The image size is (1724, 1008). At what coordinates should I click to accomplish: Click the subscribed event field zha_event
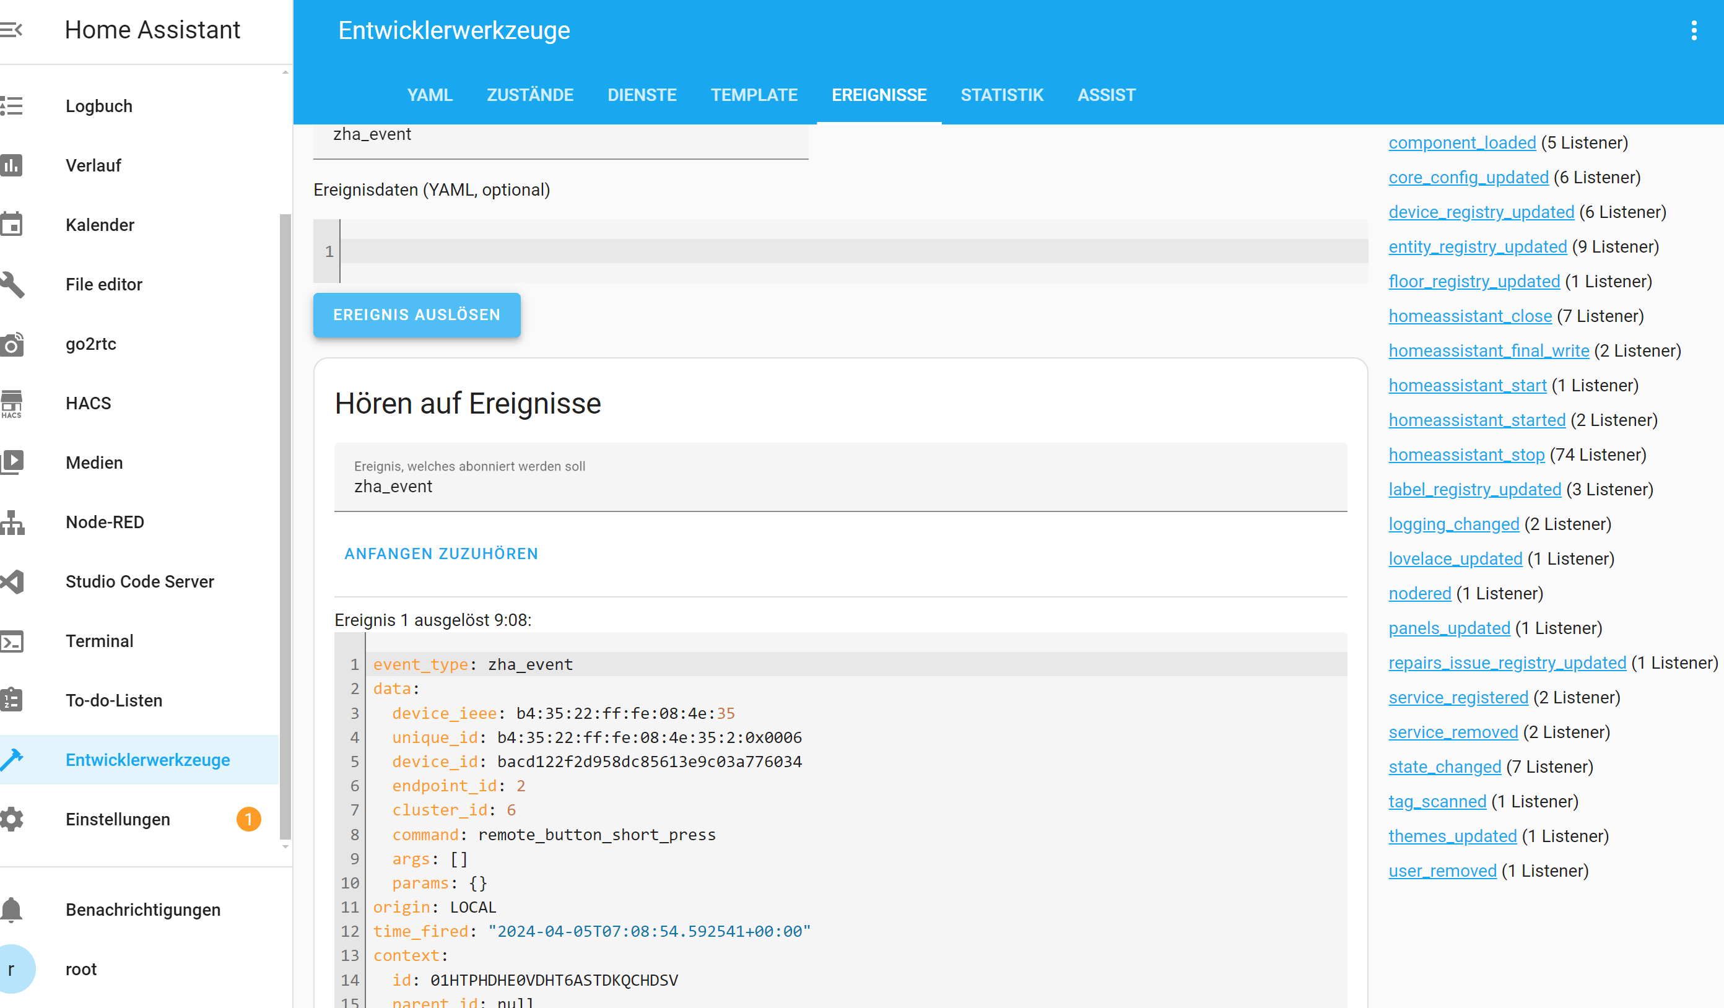coord(840,486)
